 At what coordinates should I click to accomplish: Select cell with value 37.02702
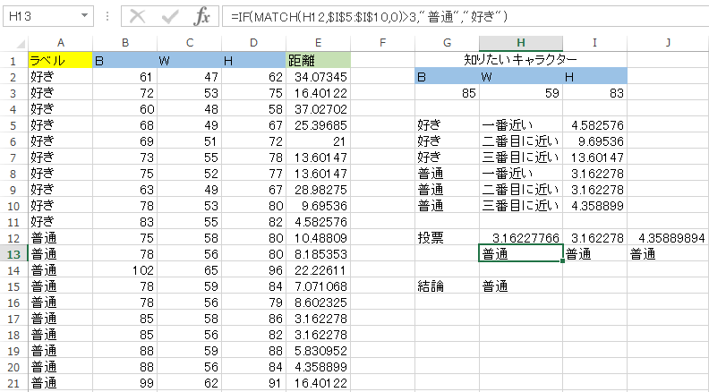[x=319, y=109]
